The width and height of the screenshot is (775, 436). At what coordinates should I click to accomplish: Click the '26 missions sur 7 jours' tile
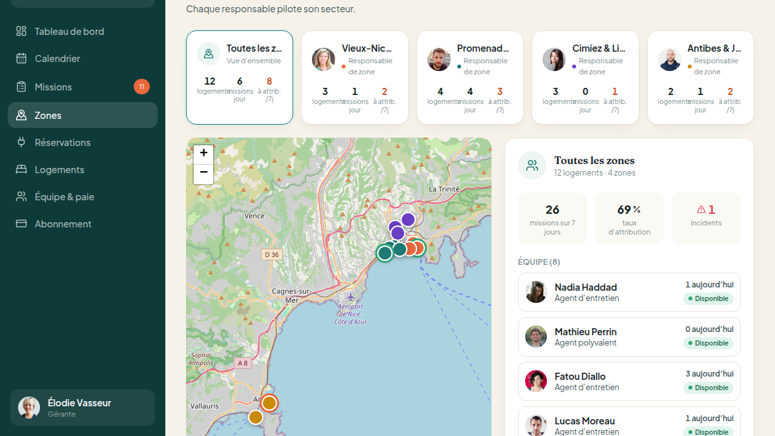click(x=552, y=218)
